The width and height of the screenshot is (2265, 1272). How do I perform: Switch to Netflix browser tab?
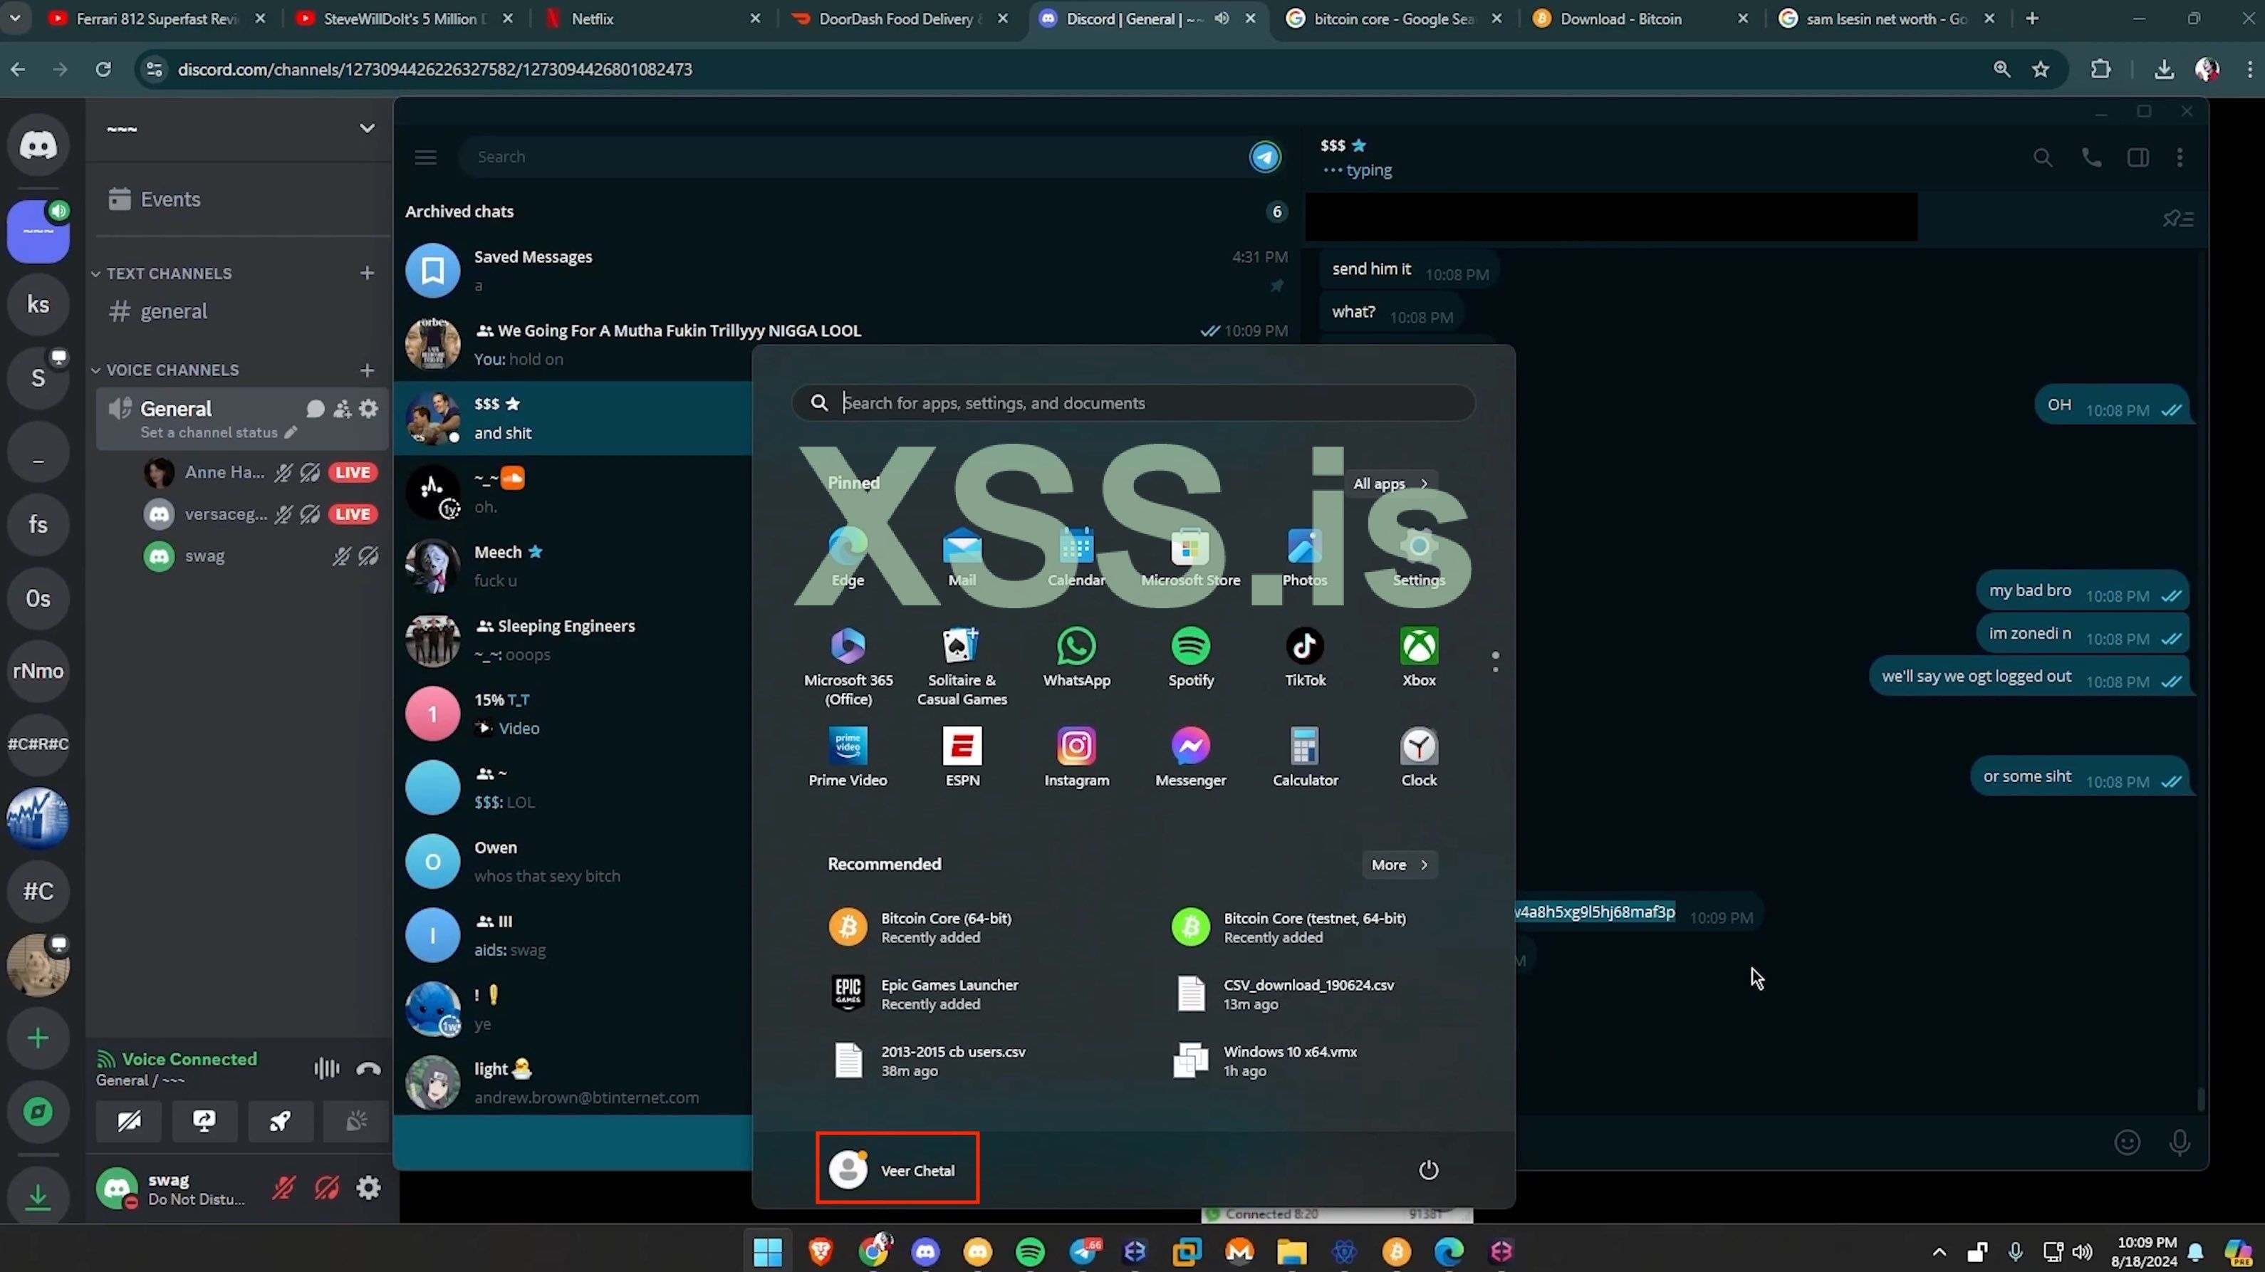click(x=592, y=19)
